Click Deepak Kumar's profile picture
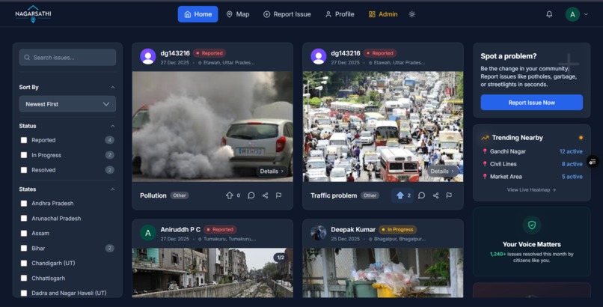 [x=319, y=233]
